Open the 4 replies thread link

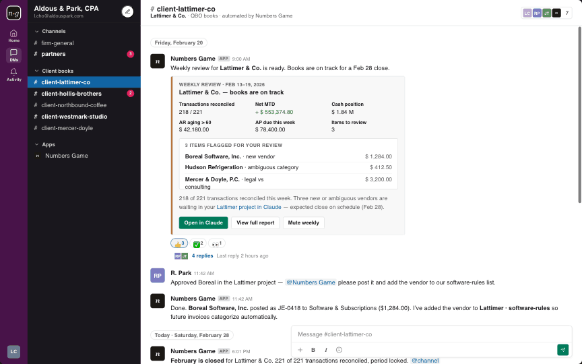202,256
